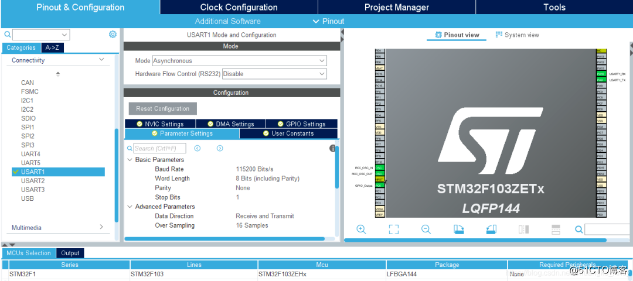Click the green PA9 USART1_TX pin
Screen dimensions: 633x281
pos(601,80)
